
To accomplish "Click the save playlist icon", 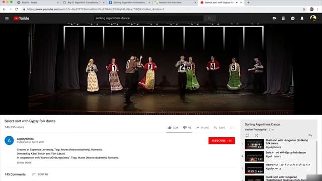I will [310, 135].
